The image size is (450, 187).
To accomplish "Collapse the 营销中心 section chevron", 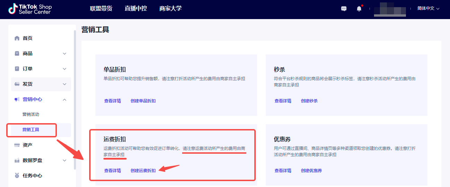I will [65, 99].
